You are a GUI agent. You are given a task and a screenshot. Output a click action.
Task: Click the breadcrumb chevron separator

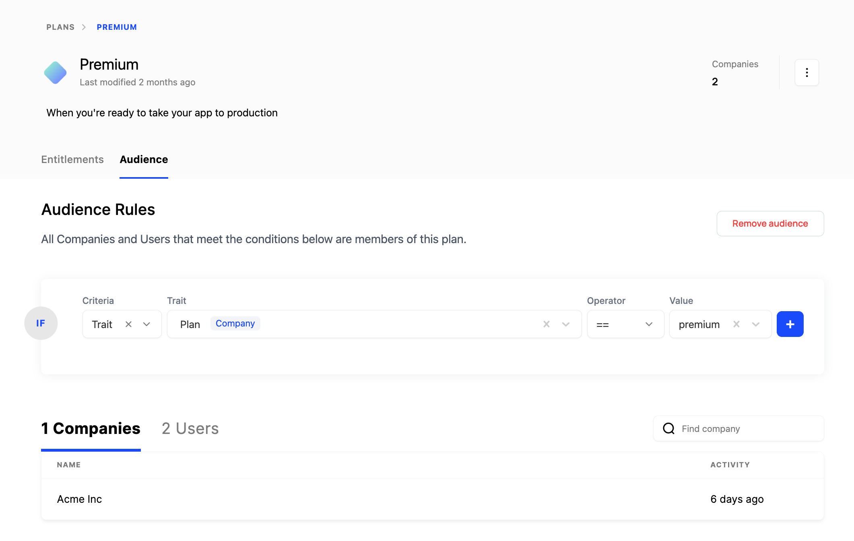coord(84,27)
